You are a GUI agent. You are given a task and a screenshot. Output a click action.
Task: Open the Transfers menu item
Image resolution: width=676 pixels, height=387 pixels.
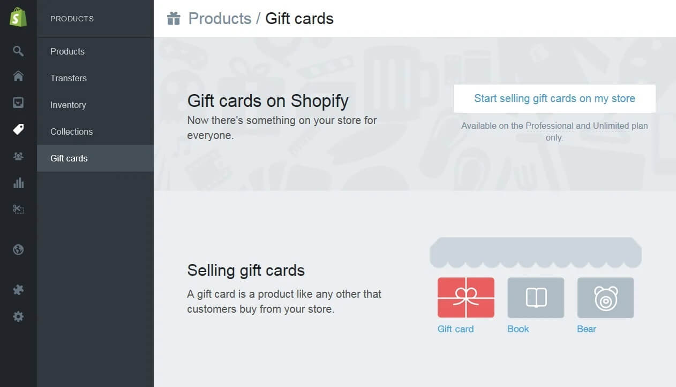pos(69,78)
